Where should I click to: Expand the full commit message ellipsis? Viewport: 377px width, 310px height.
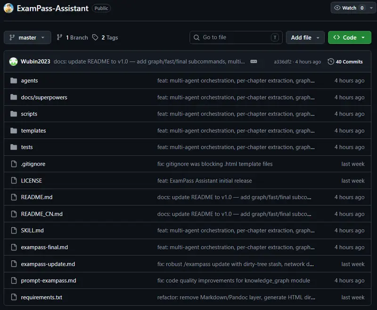(x=254, y=62)
